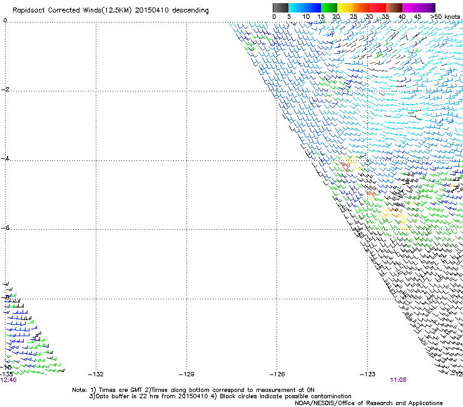Click the latitude label '0' at top
This screenshot has height=407, width=463.
coord(5,21)
